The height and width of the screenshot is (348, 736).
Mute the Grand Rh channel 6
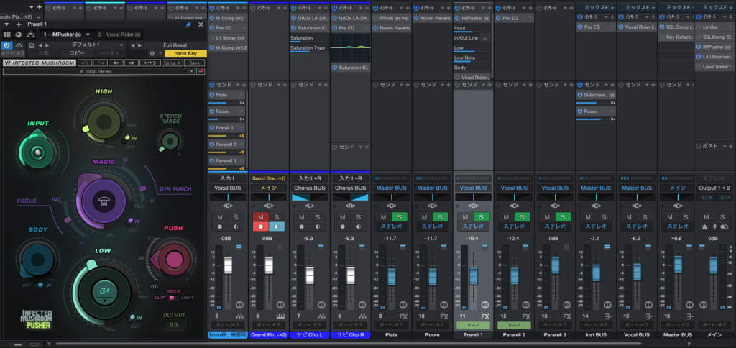pos(260,216)
